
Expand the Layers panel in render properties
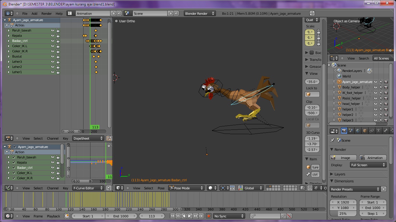click(339, 174)
